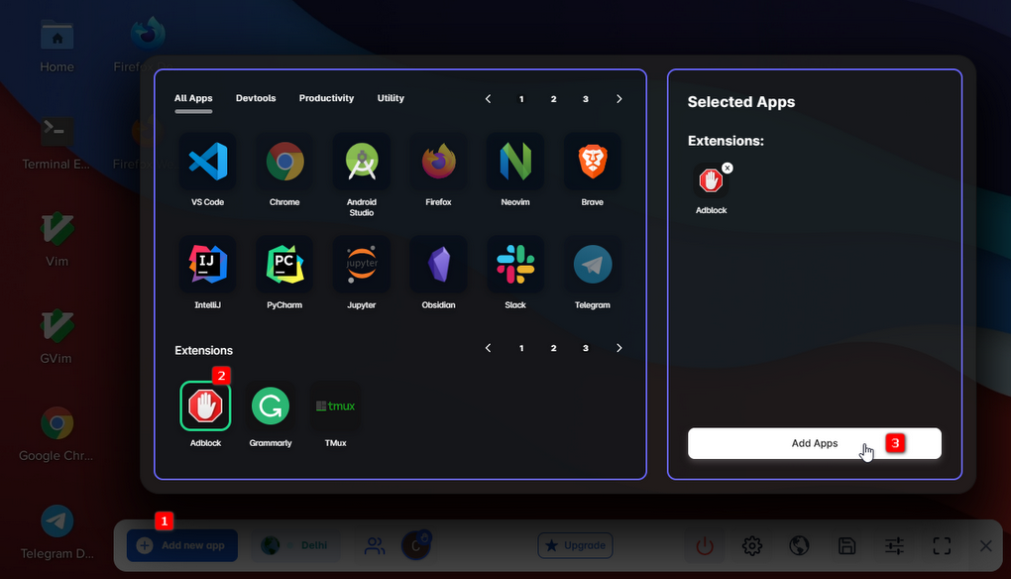The height and width of the screenshot is (579, 1011).
Task: Open settings gear in bottom toolbar
Action: 751,546
